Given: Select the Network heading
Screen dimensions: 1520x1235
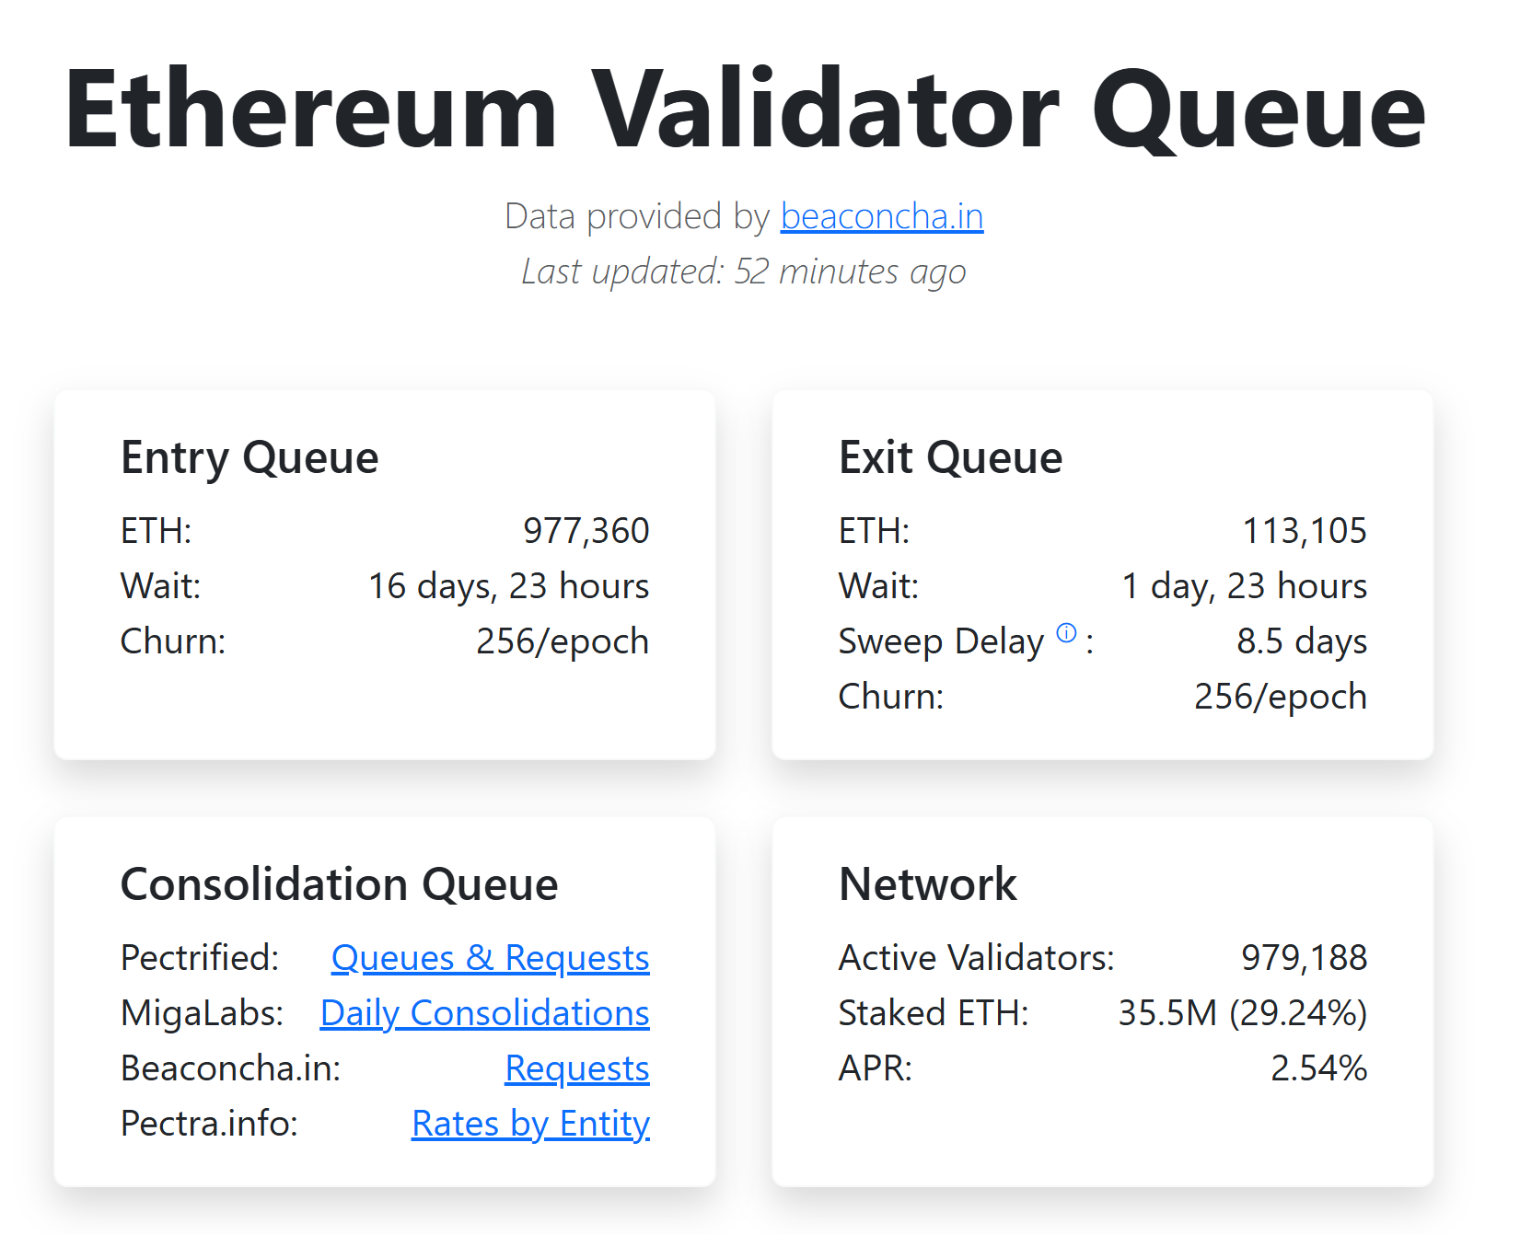Looking at the screenshot, I should pyautogui.click(x=927, y=884).
